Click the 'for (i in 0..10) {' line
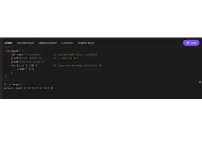The height and width of the screenshot is (152, 202). pyautogui.click(x=24, y=66)
